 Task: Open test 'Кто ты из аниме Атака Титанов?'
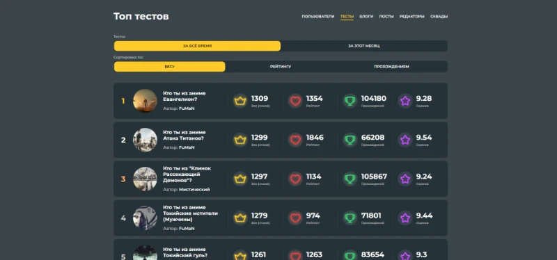pos(185,135)
